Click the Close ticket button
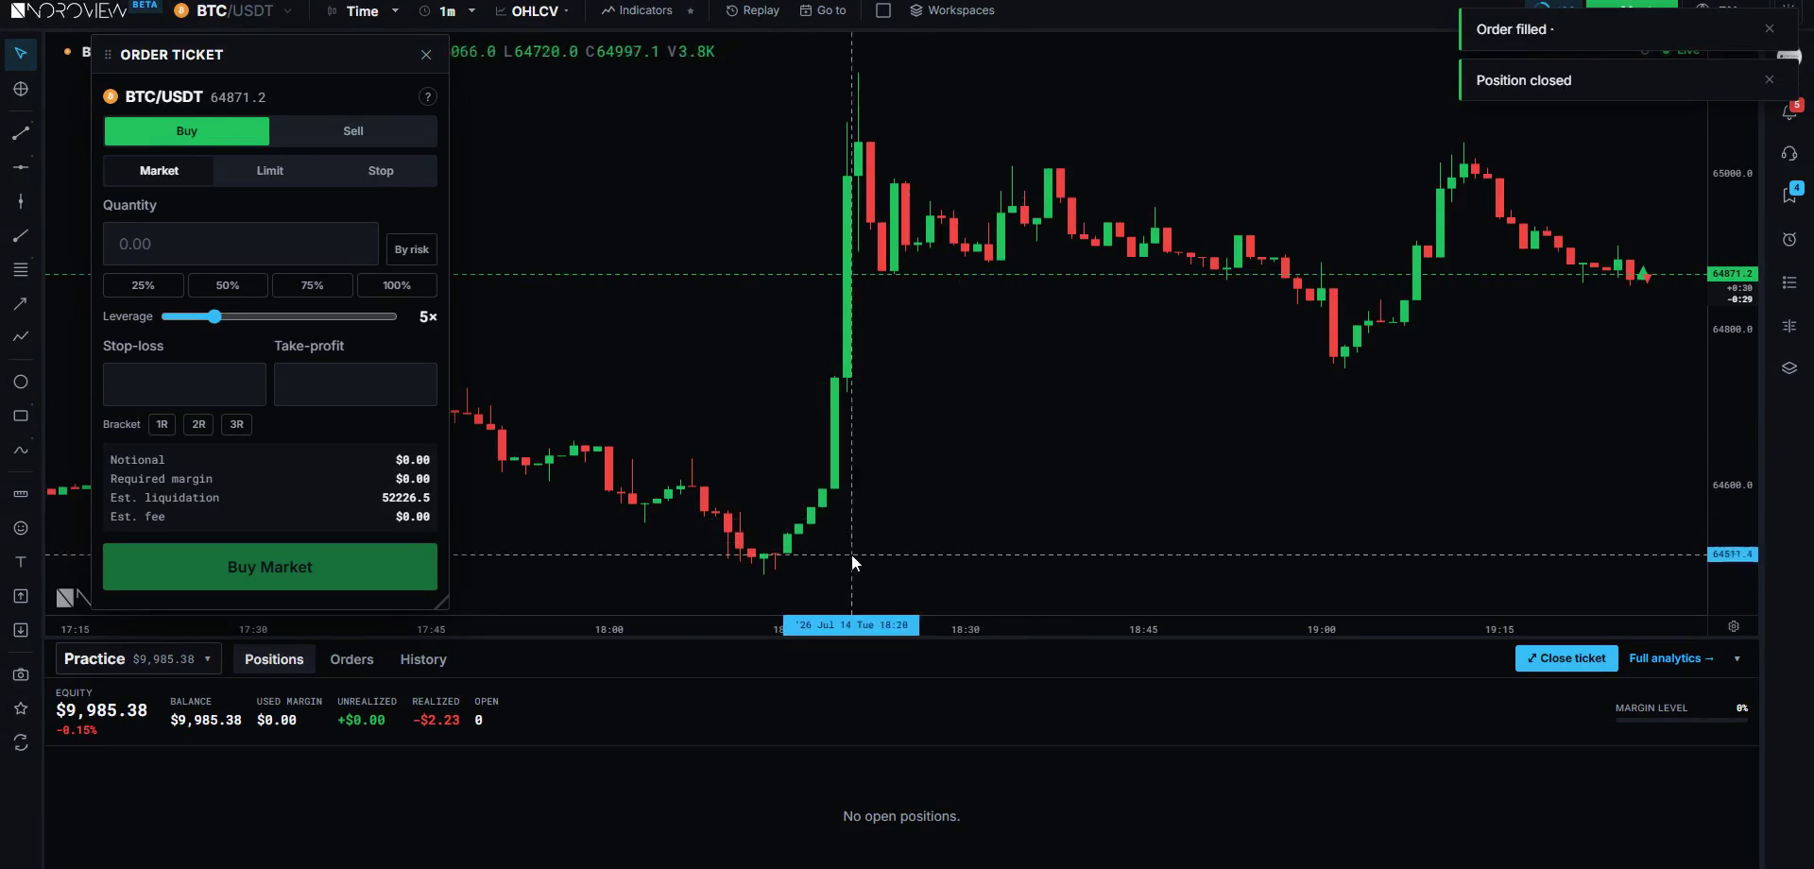Viewport: 1814px width, 869px height. 1566,658
